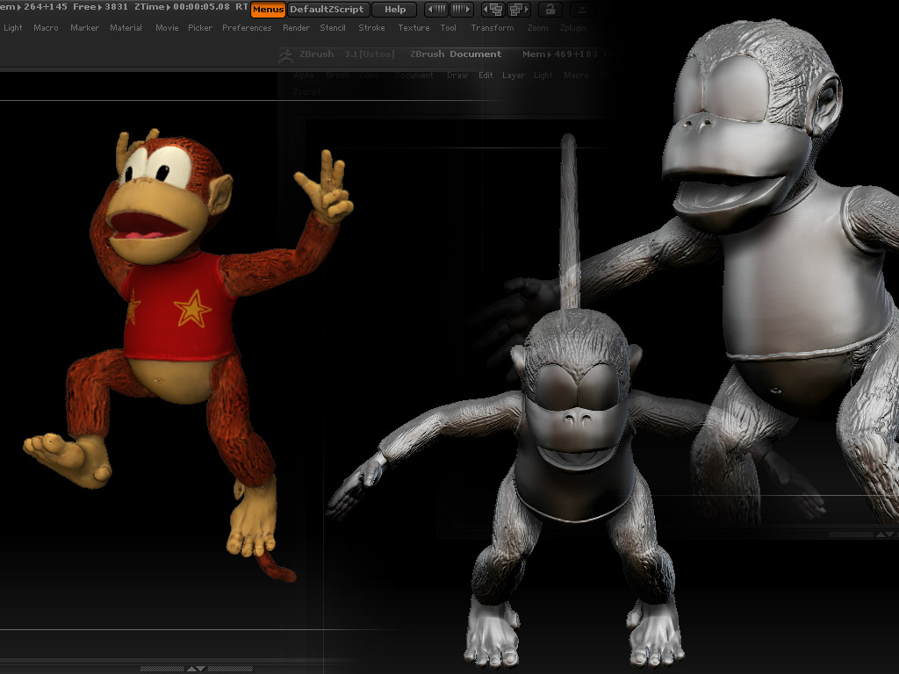Click the faded Mem 469+183 readout

560,54
